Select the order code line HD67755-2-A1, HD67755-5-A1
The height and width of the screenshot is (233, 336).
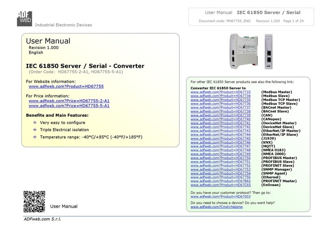coord(76,72)
